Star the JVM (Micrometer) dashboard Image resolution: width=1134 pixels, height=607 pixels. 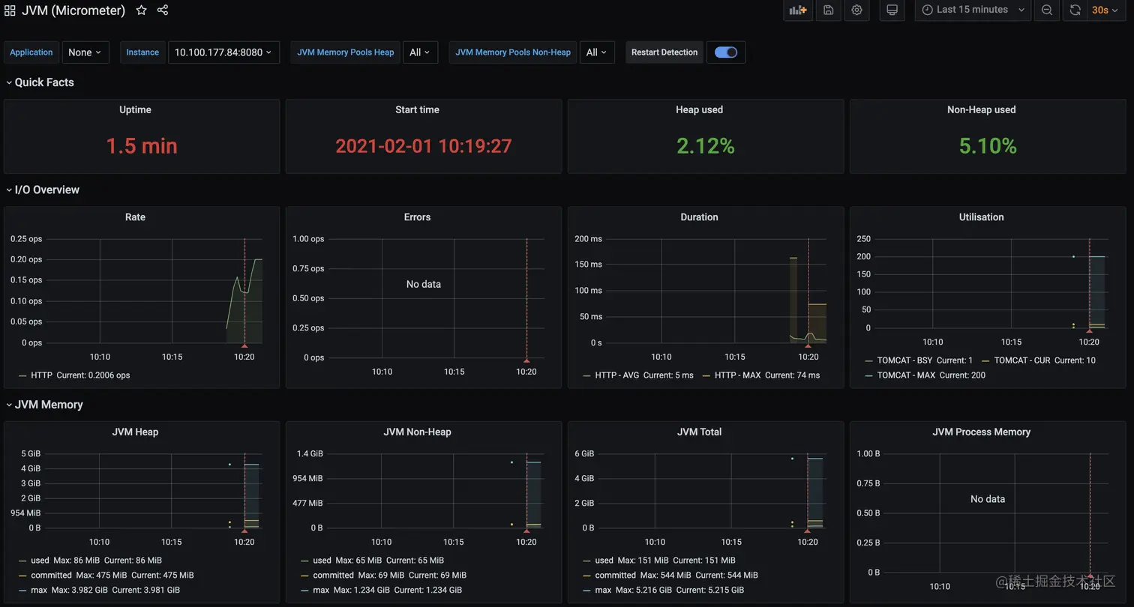141,10
